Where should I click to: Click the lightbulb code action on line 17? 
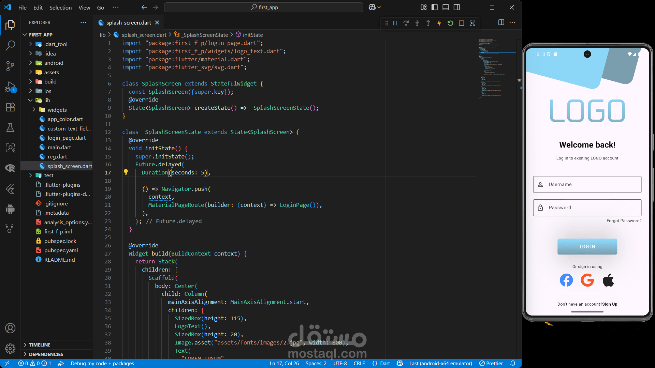(x=126, y=172)
